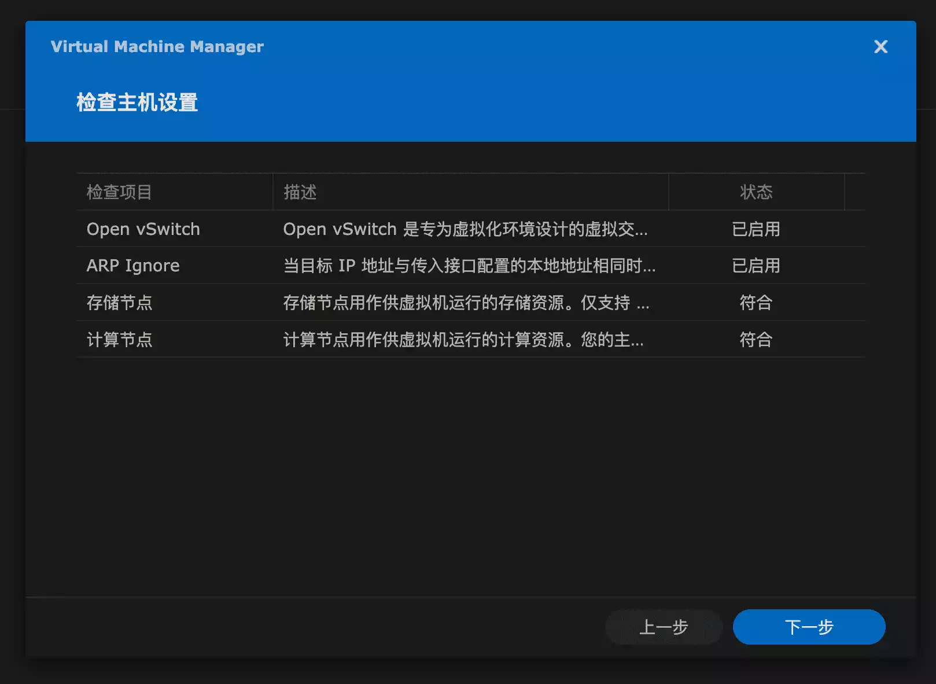Click the Virtual Machine Manager title text
This screenshot has height=684, width=936.
coord(157,47)
